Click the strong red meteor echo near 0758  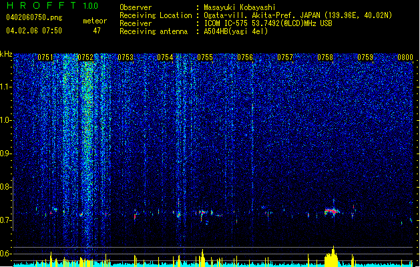pos(332,212)
